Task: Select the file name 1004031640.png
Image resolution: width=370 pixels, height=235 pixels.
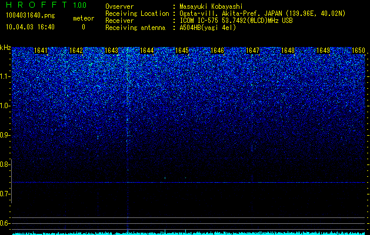Action: click(31, 16)
